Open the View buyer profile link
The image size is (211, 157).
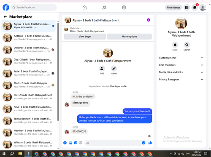118,86
